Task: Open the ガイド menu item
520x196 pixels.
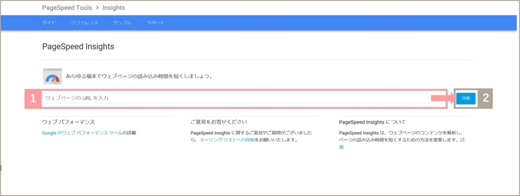Action: tap(48, 23)
